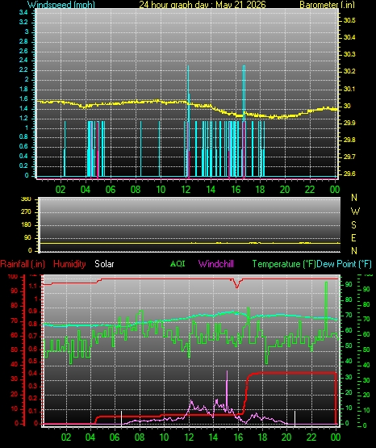This screenshot has width=376, height=448.
Task: Select the white "Solar" legend label
Action: [x=104, y=264]
